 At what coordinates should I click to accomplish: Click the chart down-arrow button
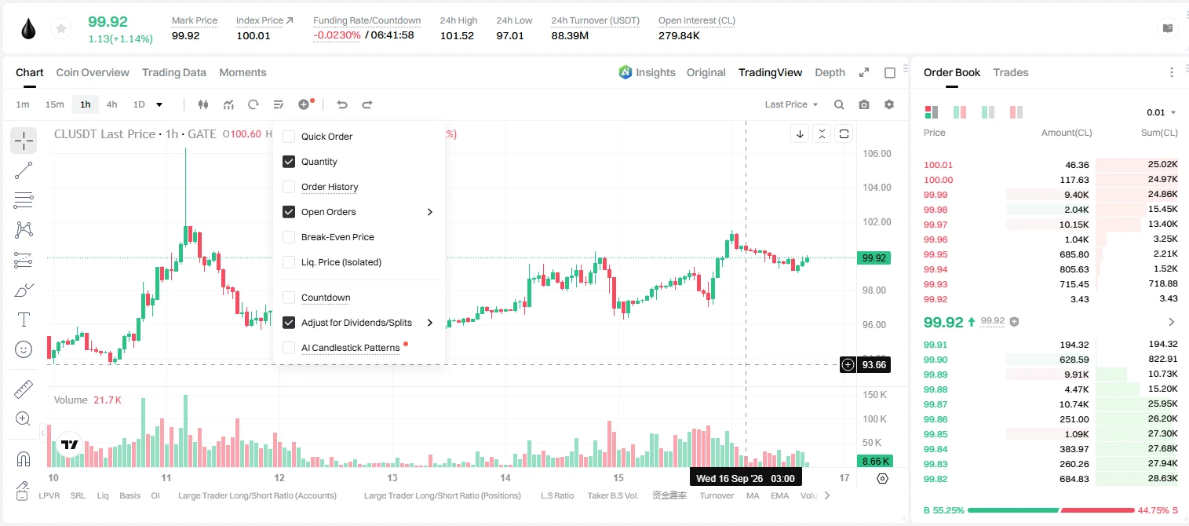pos(800,133)
